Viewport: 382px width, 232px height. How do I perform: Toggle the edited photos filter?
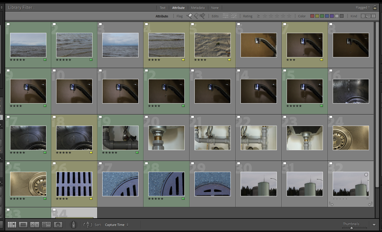tap(226, 16)
